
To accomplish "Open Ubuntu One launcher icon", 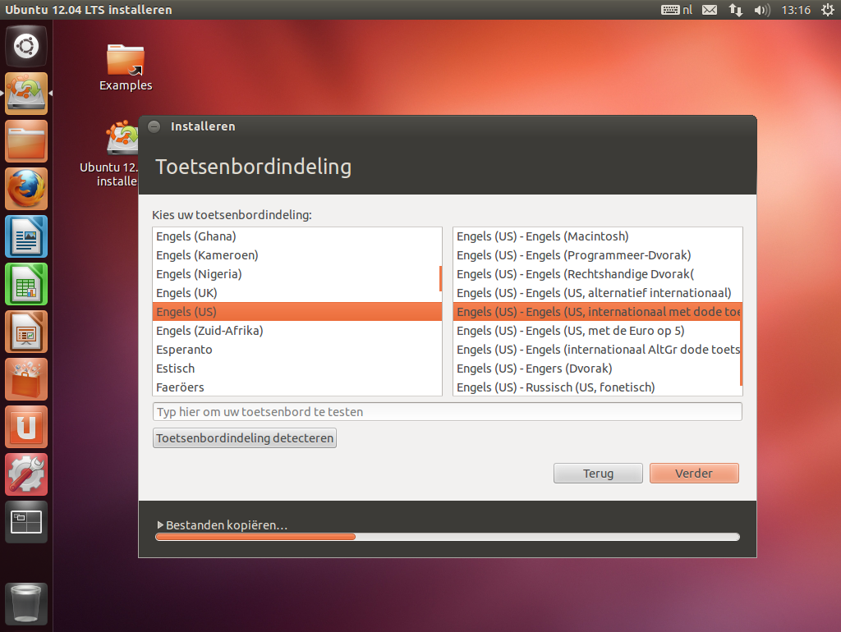I will point(26,428).
